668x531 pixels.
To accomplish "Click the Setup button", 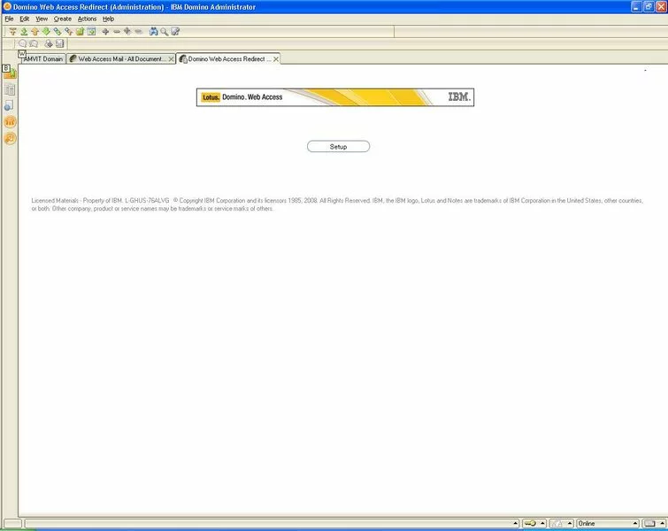I will pos(338,147).
